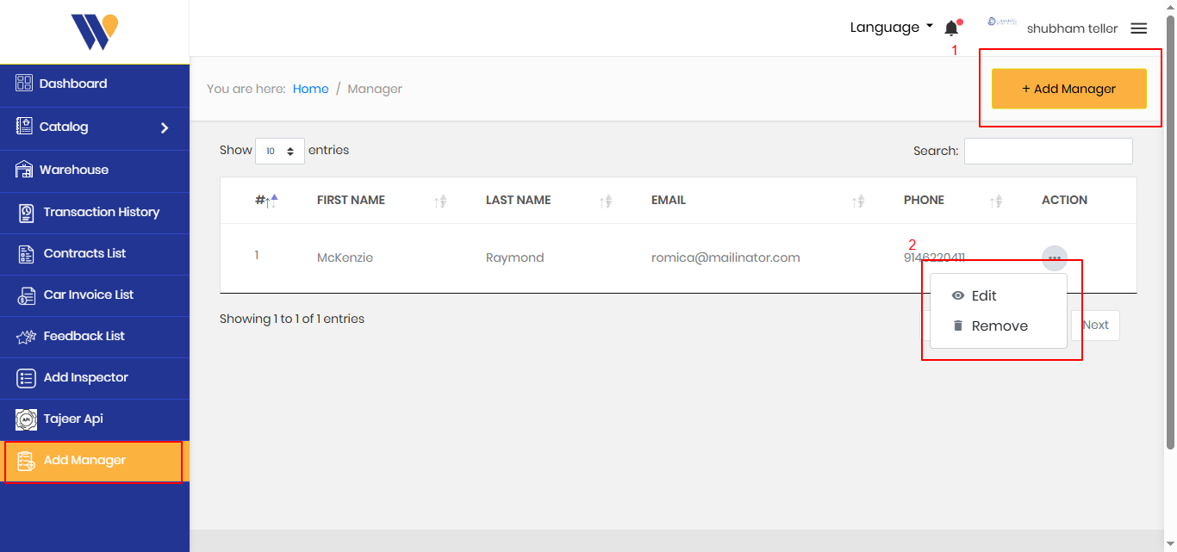Click the Next pagination button
The width and height of the screenshot is (1177, 552).
click(1095, 325)
